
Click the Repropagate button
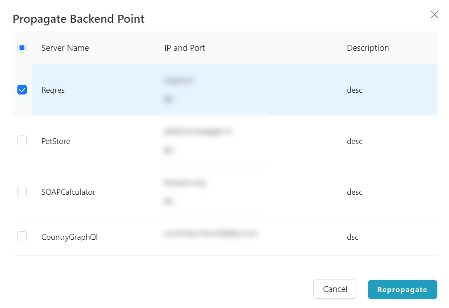point(402,289)
